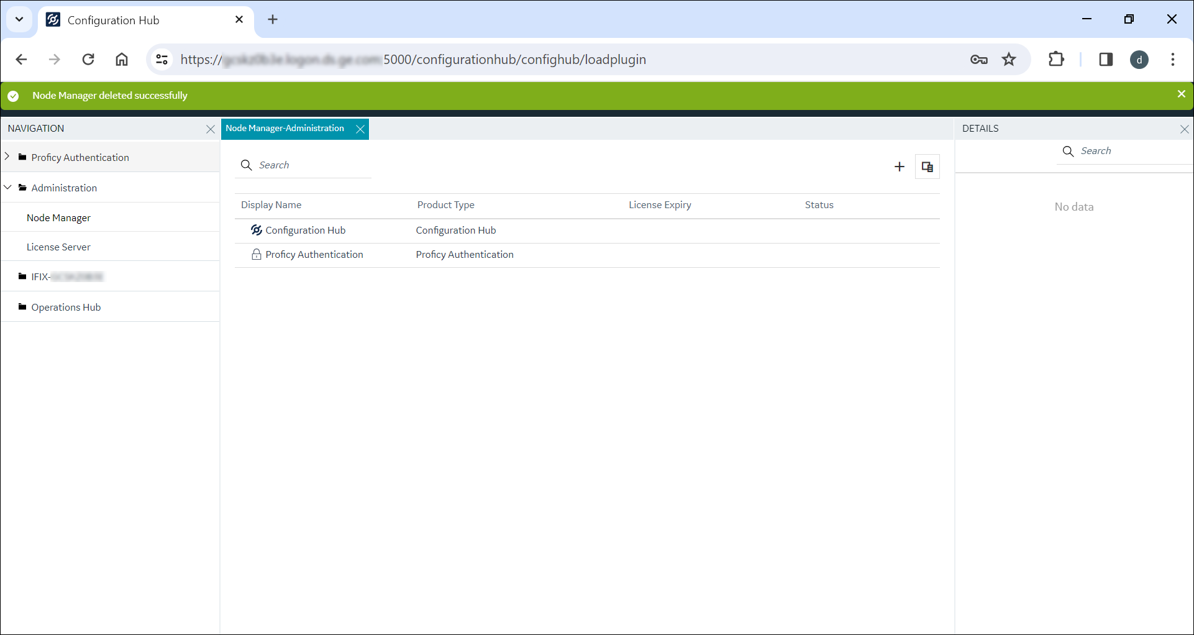Screen dimensions: 1194x635
Task: Open the profile avatar menu
Action: click(1139, 60)
